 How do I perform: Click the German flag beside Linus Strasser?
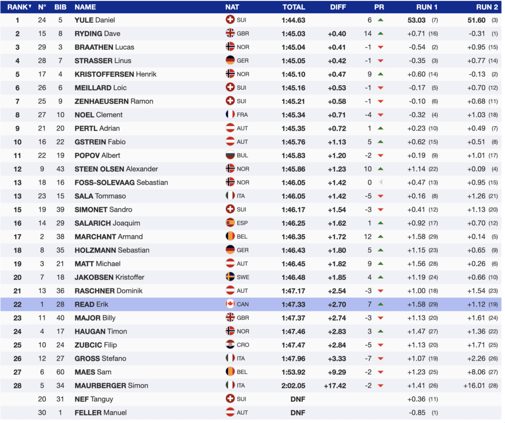[x=230, y=61]
